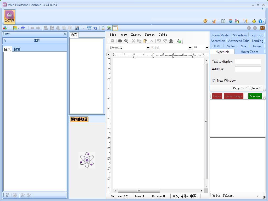Viewport: 268px width, 201px height.
Task: Click the binoculars find icon
Action: (171, 41)
